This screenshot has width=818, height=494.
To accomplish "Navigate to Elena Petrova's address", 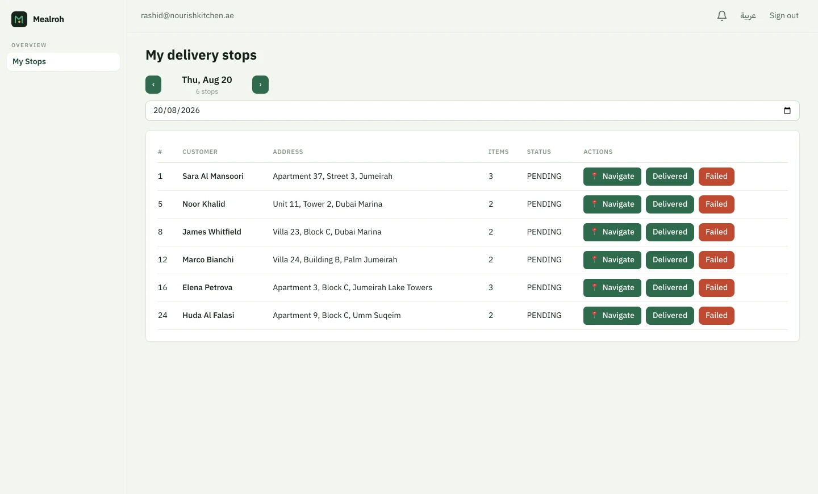I will coord(612,288).
